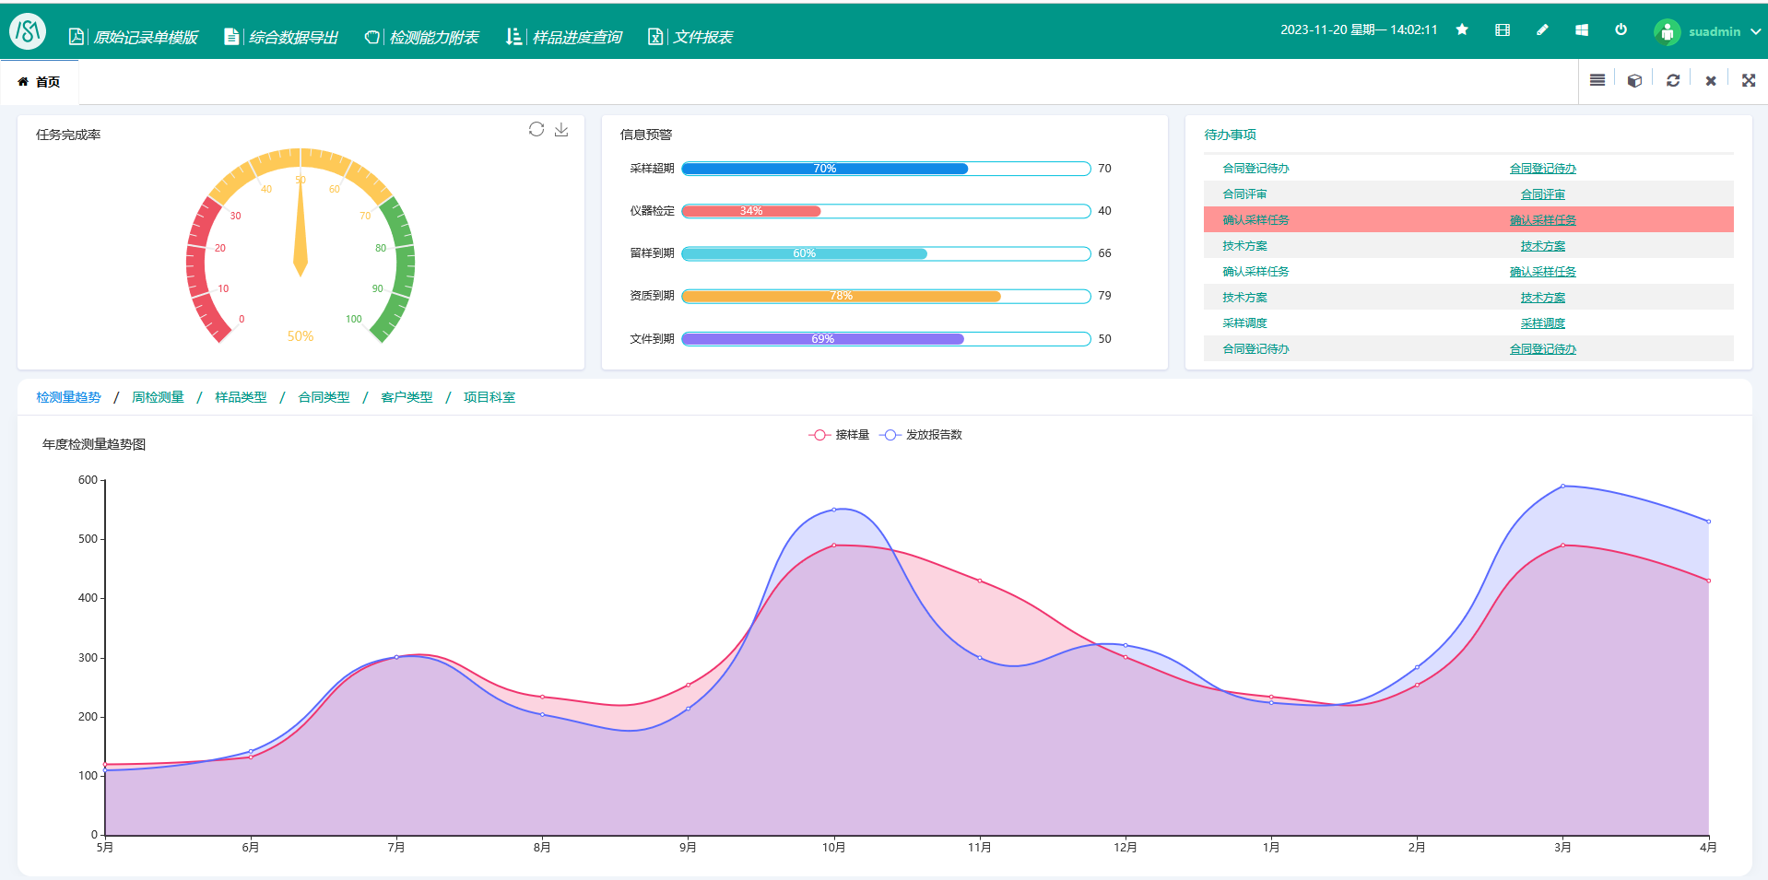Switch to 项目科室 chart tab

[489, 397]
